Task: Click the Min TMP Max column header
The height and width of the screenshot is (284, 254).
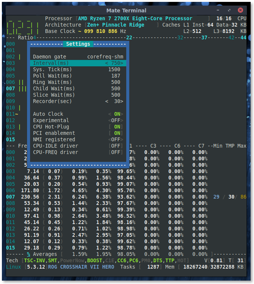Action: tap(230, 146)
